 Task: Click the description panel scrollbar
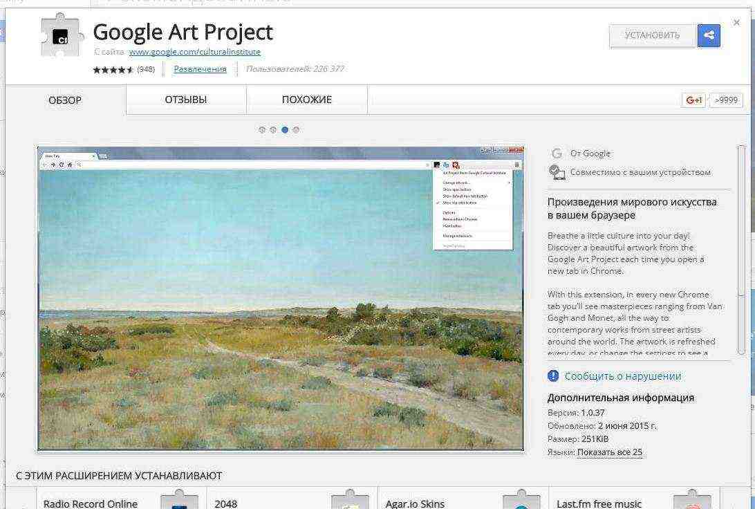[741, 250]
